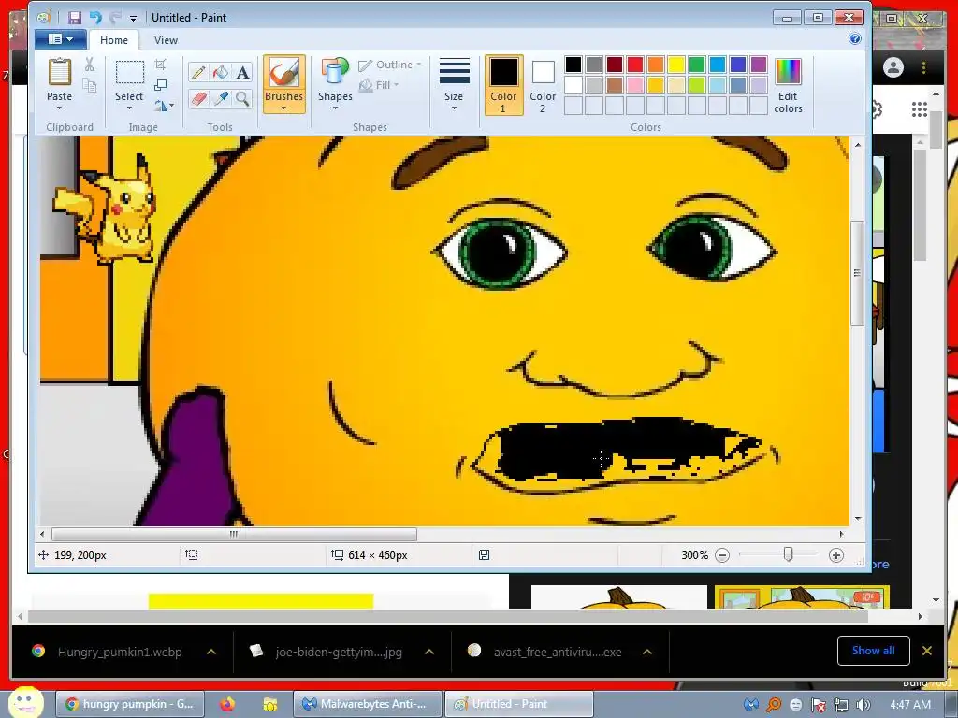958x718 pixels.
Task: Click Show all downloads button
Action: click(x=873, y=651)
